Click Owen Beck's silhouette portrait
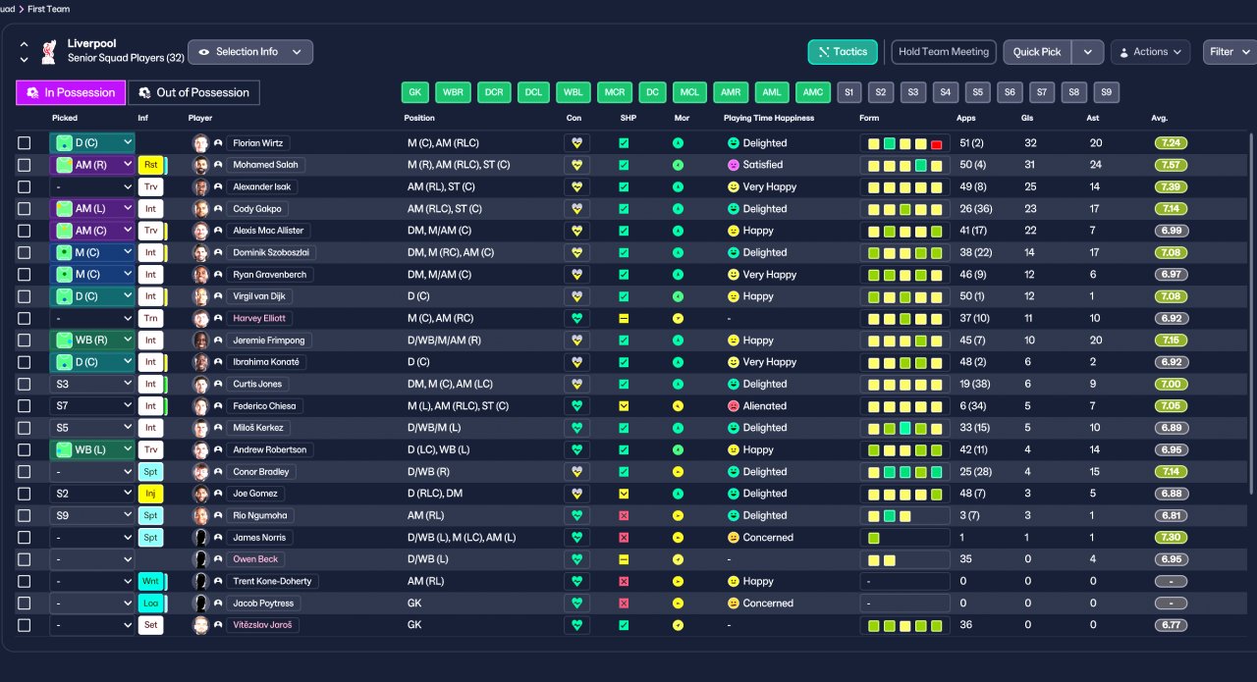 pyautogui.click(x=201, y=559)
